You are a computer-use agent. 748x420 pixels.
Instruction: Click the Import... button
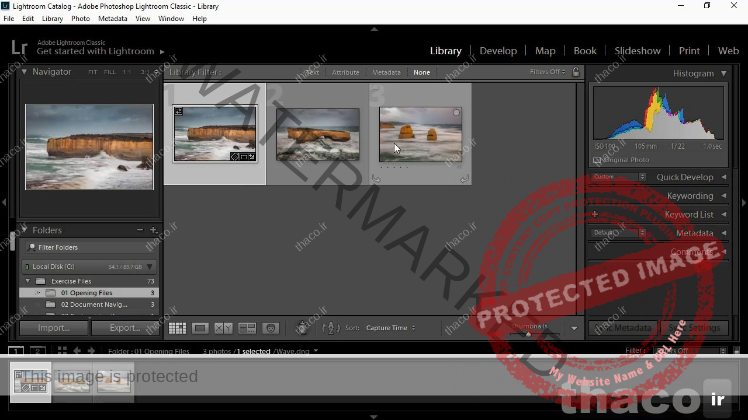[x=54, y=328]
